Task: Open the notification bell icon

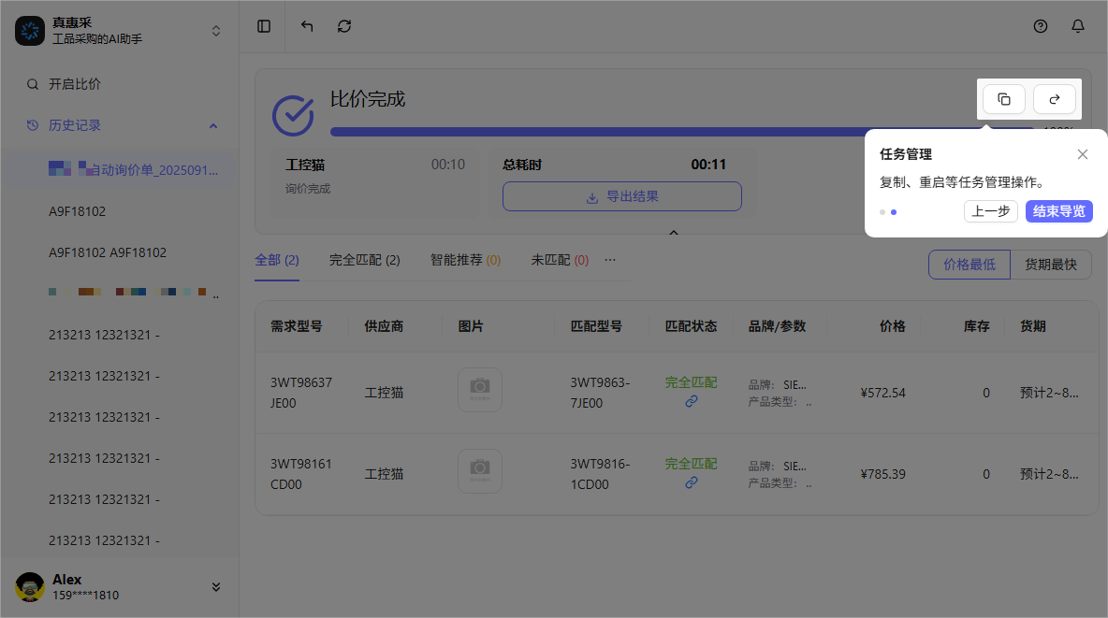Action: [x=1078, y=26]
